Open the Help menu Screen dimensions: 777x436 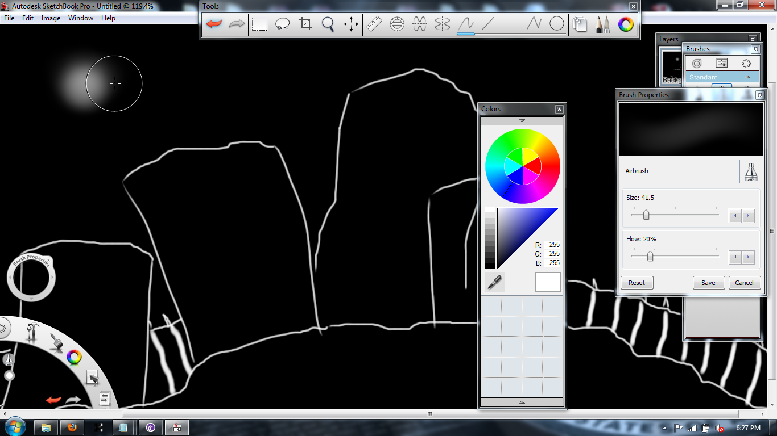pyautogui.click(x=108, y=18)
